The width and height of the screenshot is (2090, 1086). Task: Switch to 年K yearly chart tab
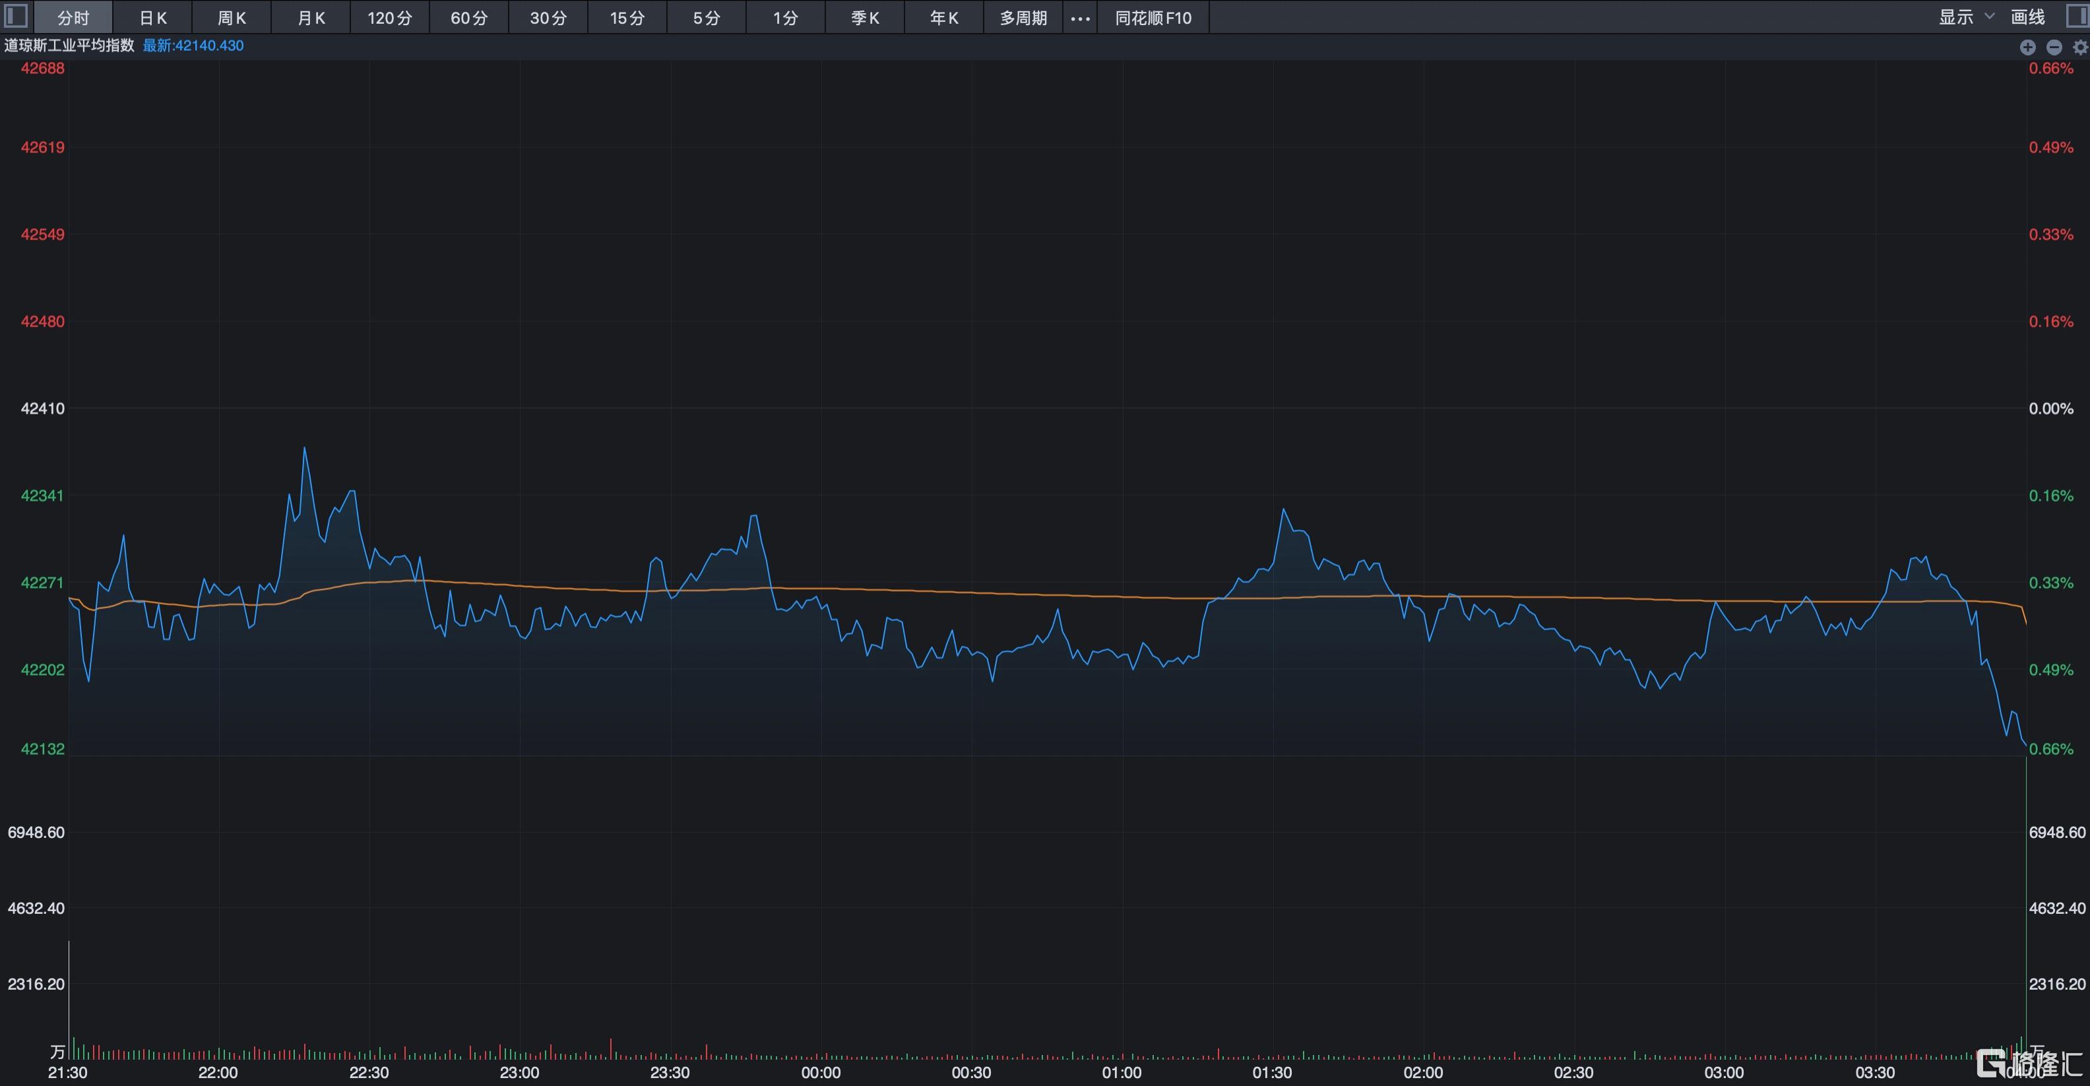point(945,18)
